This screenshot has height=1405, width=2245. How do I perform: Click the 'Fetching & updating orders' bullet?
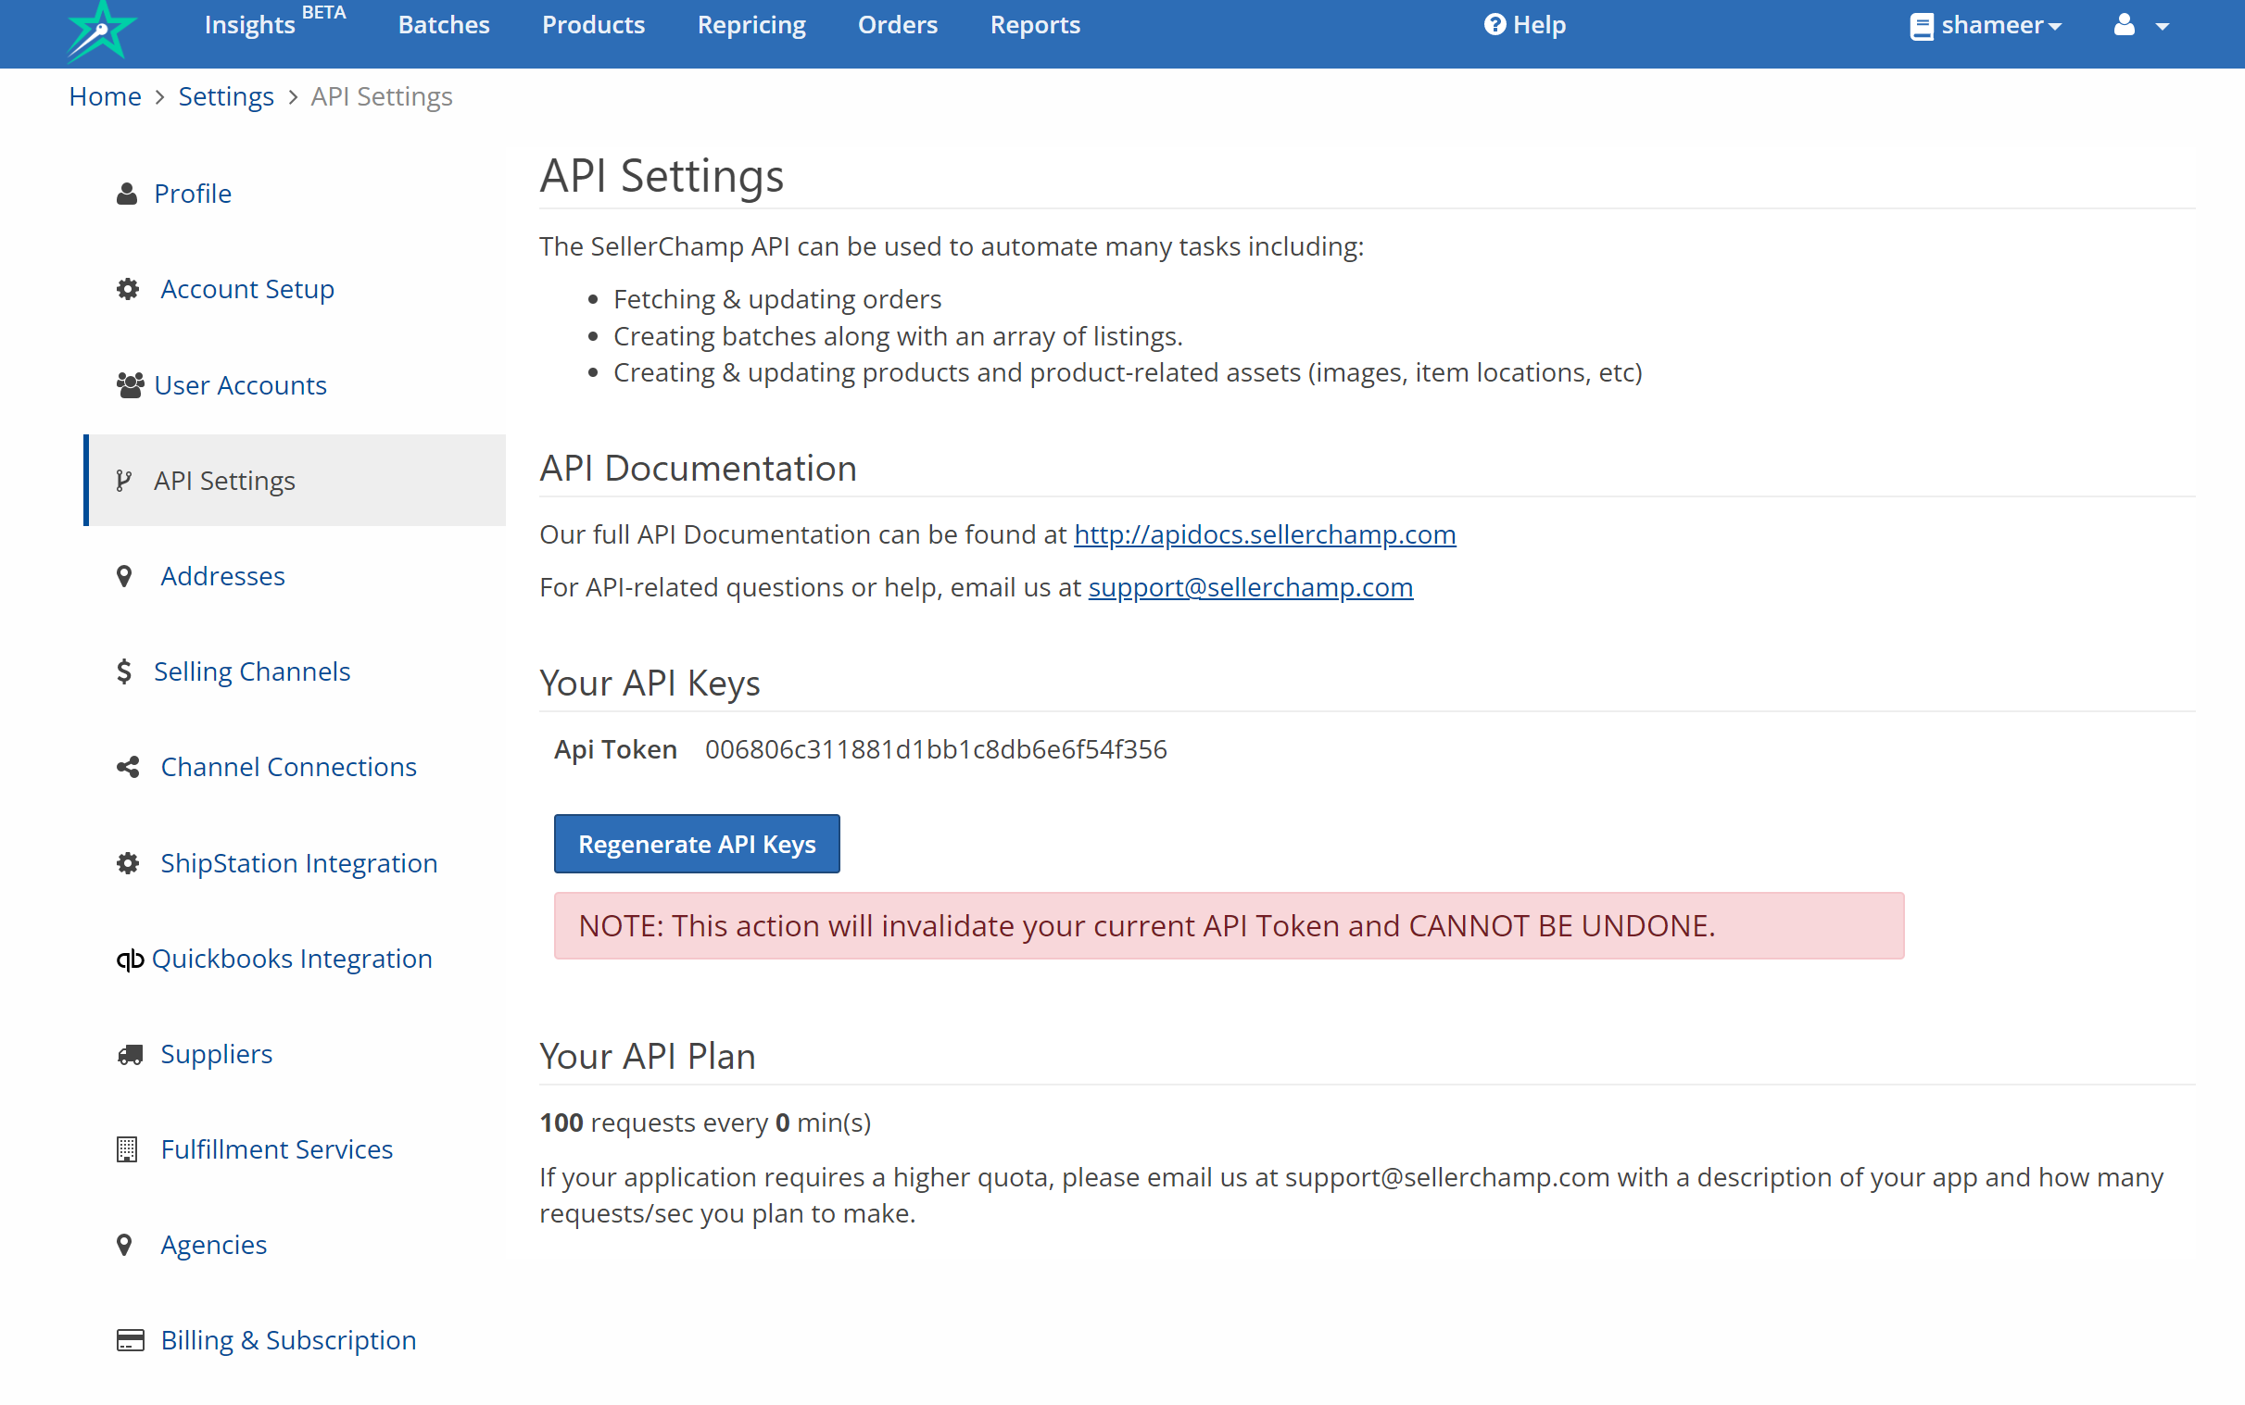[777, 299]
